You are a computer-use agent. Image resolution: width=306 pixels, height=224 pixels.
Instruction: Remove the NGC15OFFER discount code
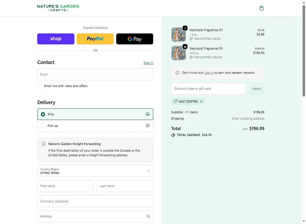(201, 101)
